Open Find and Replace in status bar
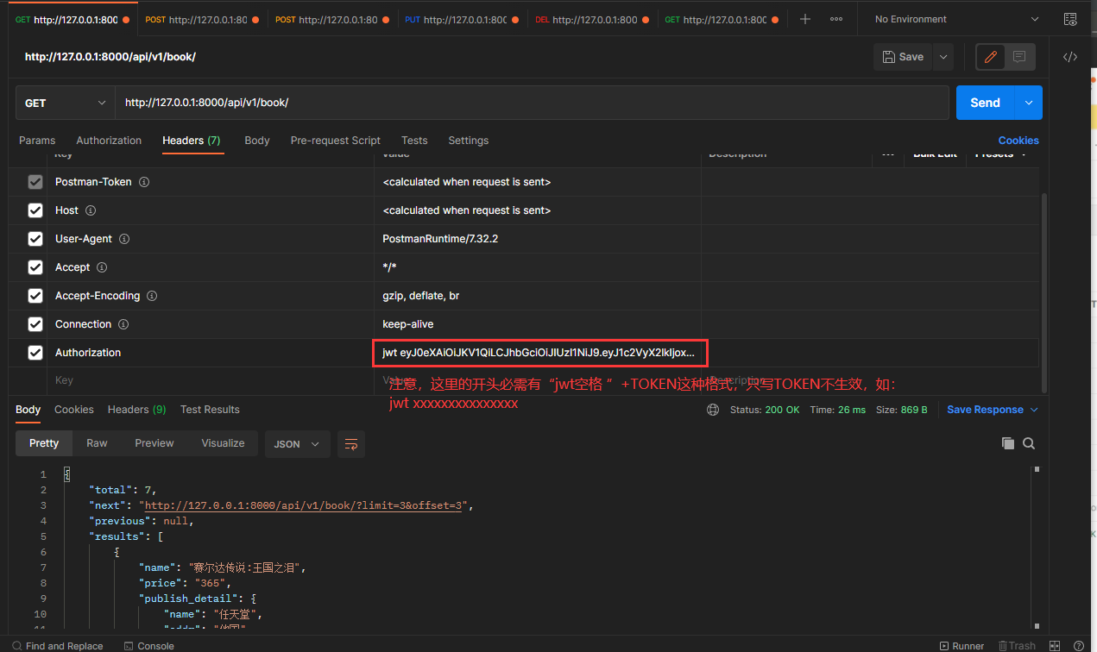Screen dimensions: 1097x652 point(56,645)
